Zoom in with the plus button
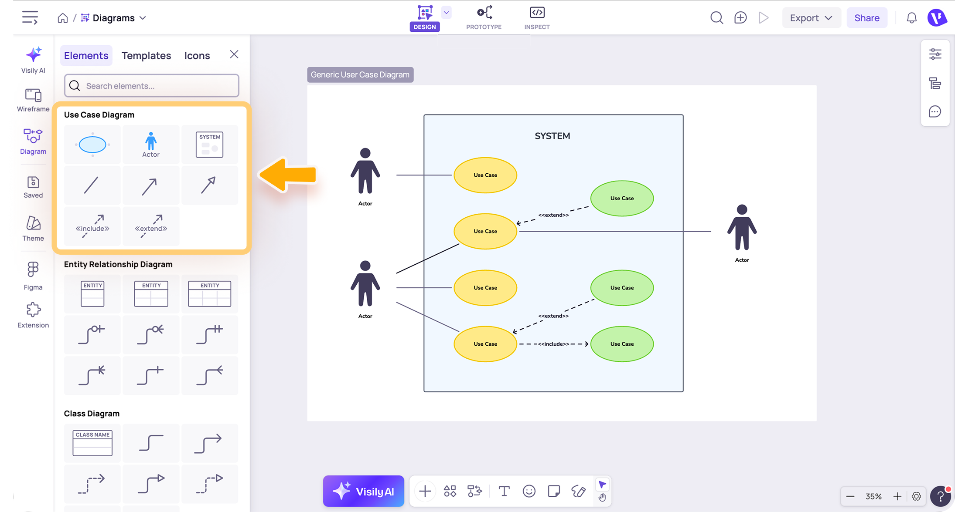This screenshot has width=955, height=512. click(897, 496)
